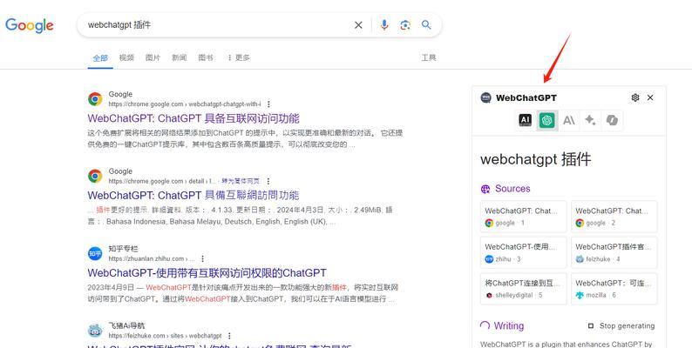The width and height of the screenshot is (692, 348).
Task: Click the magnifier search icon
Action: [426, 24]
